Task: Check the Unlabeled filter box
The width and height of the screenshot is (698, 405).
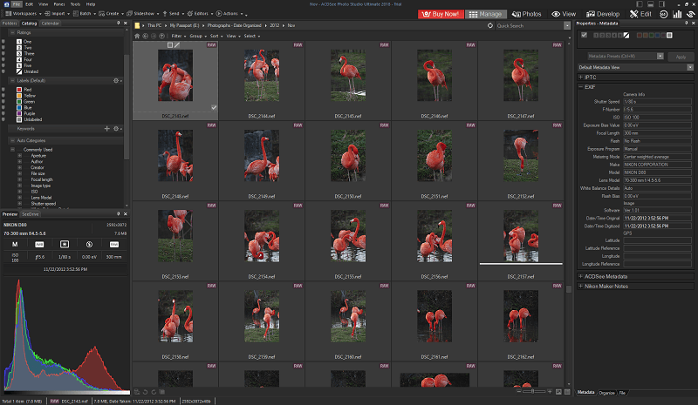Action: point(19,119)
